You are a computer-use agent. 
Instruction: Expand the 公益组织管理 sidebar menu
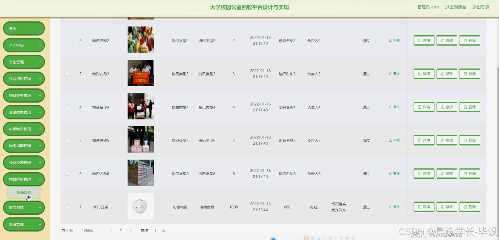point(24,79)
